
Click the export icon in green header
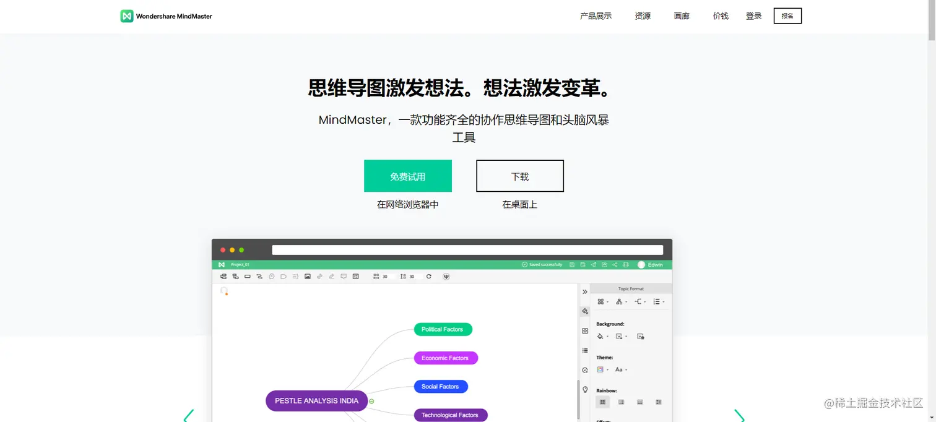pos(604,265)
